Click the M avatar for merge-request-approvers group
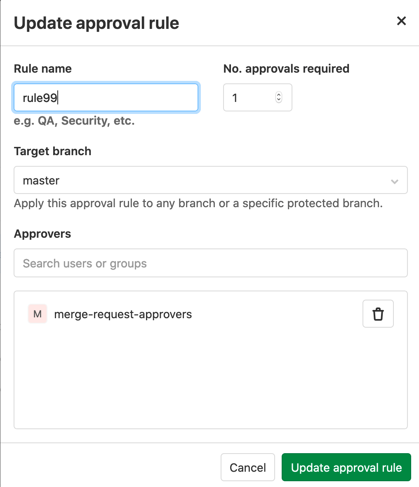The height and width of the screenshot is (487, 419). [37, 314]
